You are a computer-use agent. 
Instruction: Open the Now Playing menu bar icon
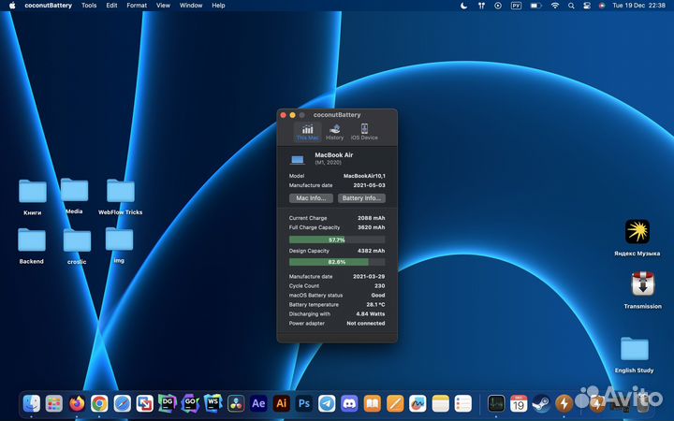coord(498,6)
